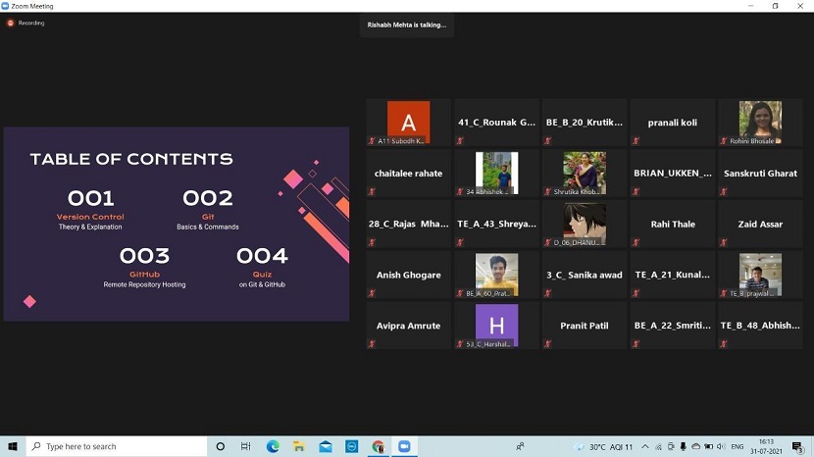Open the 30°C weather widget
Image resolution: width=814 pixels, height=457 pixels.
[604, 446]
